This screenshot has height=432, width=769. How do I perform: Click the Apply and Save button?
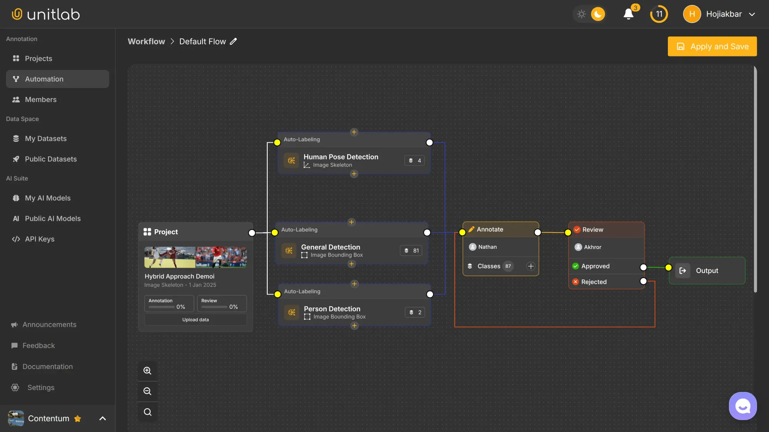pos(712,46)
